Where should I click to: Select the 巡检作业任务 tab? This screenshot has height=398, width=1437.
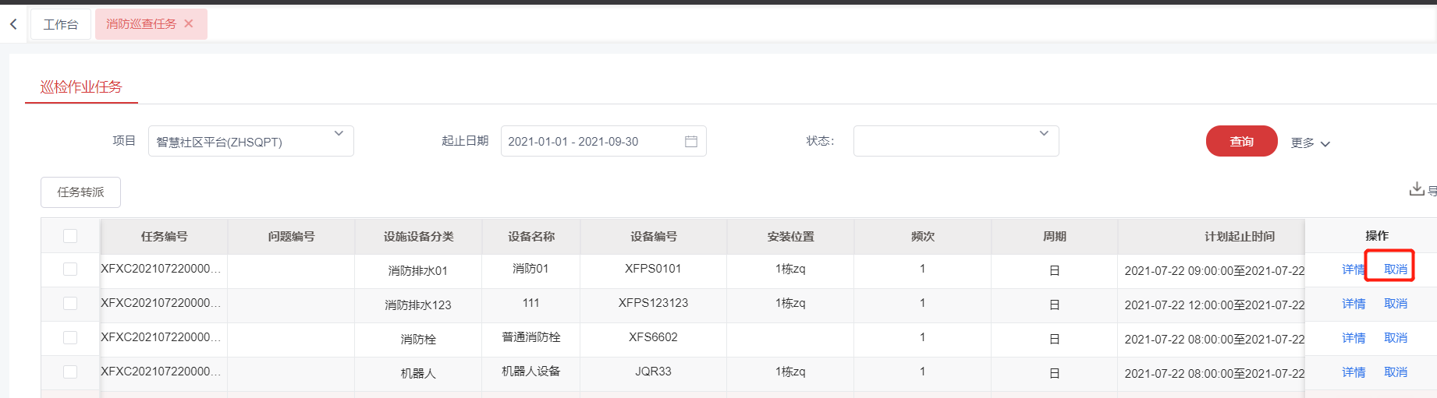pos(81,87)
